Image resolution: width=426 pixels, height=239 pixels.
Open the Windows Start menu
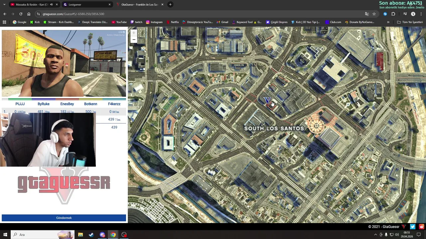[x=5, y=235]
